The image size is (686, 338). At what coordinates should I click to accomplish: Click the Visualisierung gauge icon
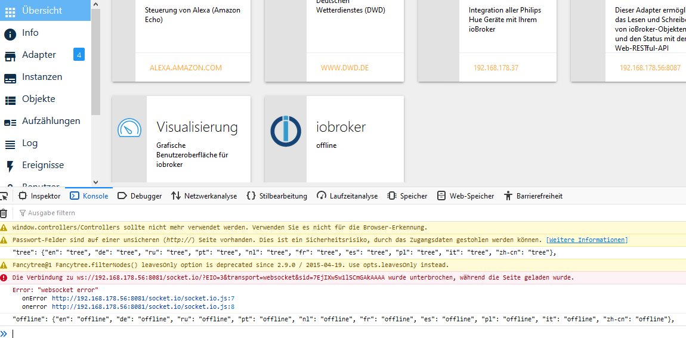[x=129, y=127]
